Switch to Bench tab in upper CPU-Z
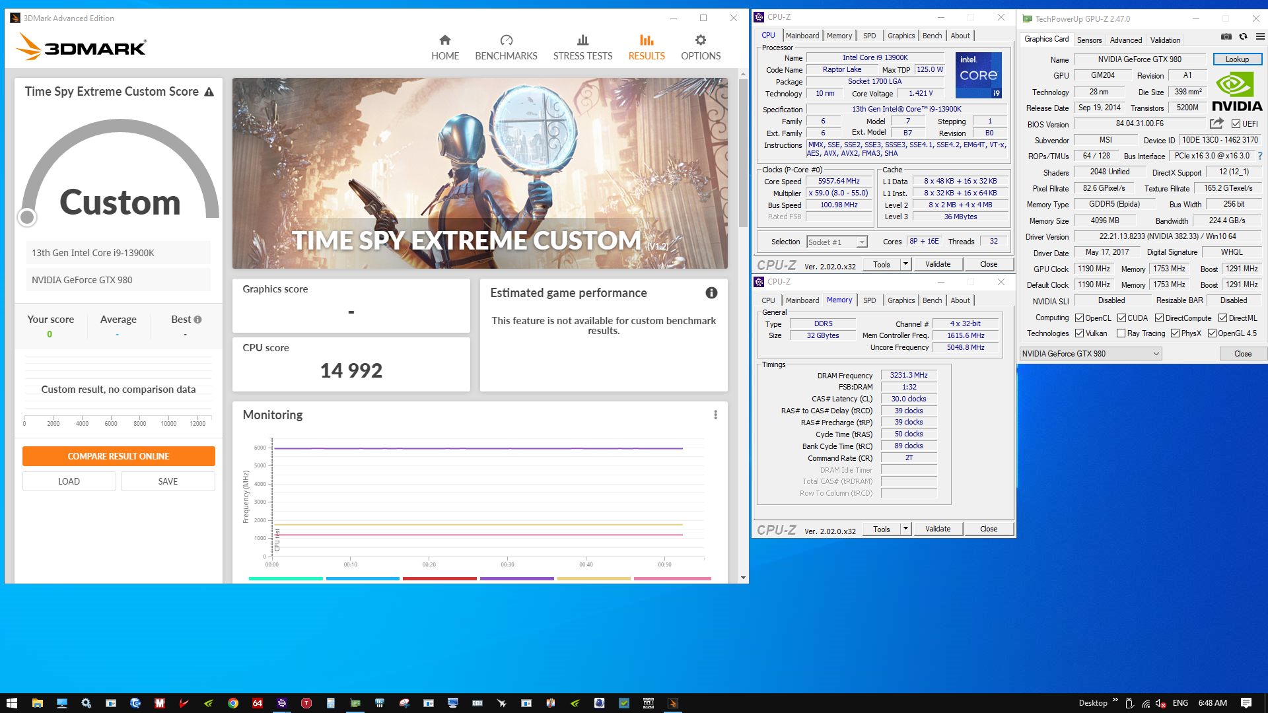Viewport: 1268px width, 713px height. (932, 36)
